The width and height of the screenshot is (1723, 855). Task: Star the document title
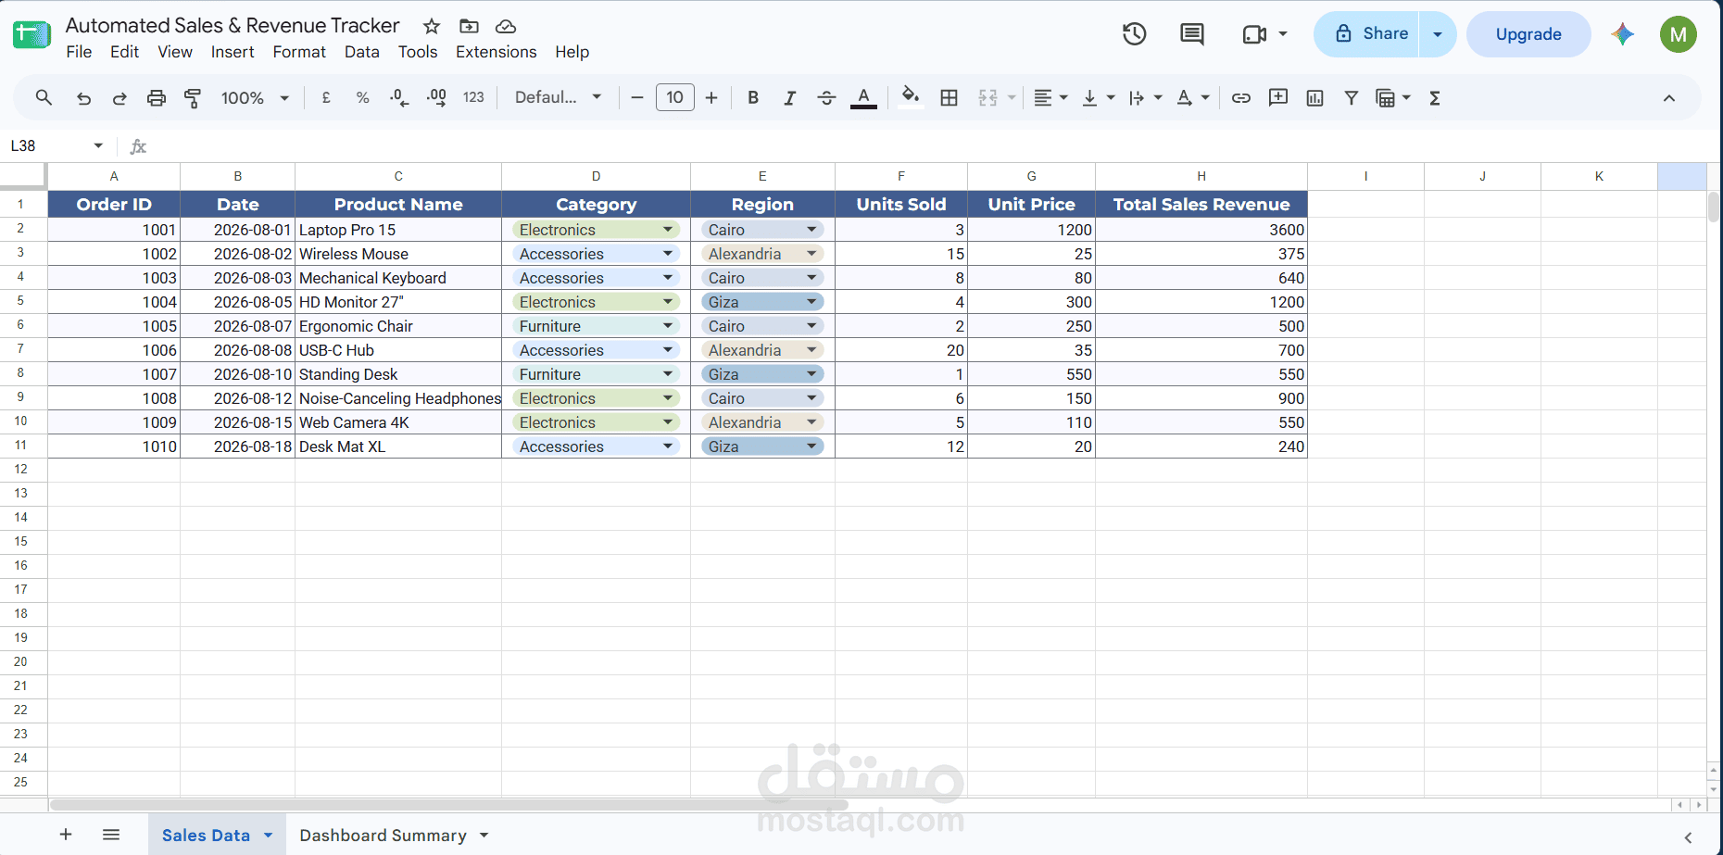(431, 26)
